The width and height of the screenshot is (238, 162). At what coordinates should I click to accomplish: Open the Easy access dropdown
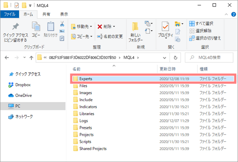149,31
